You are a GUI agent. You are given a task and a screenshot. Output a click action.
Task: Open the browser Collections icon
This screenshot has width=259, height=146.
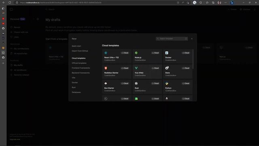213,2
